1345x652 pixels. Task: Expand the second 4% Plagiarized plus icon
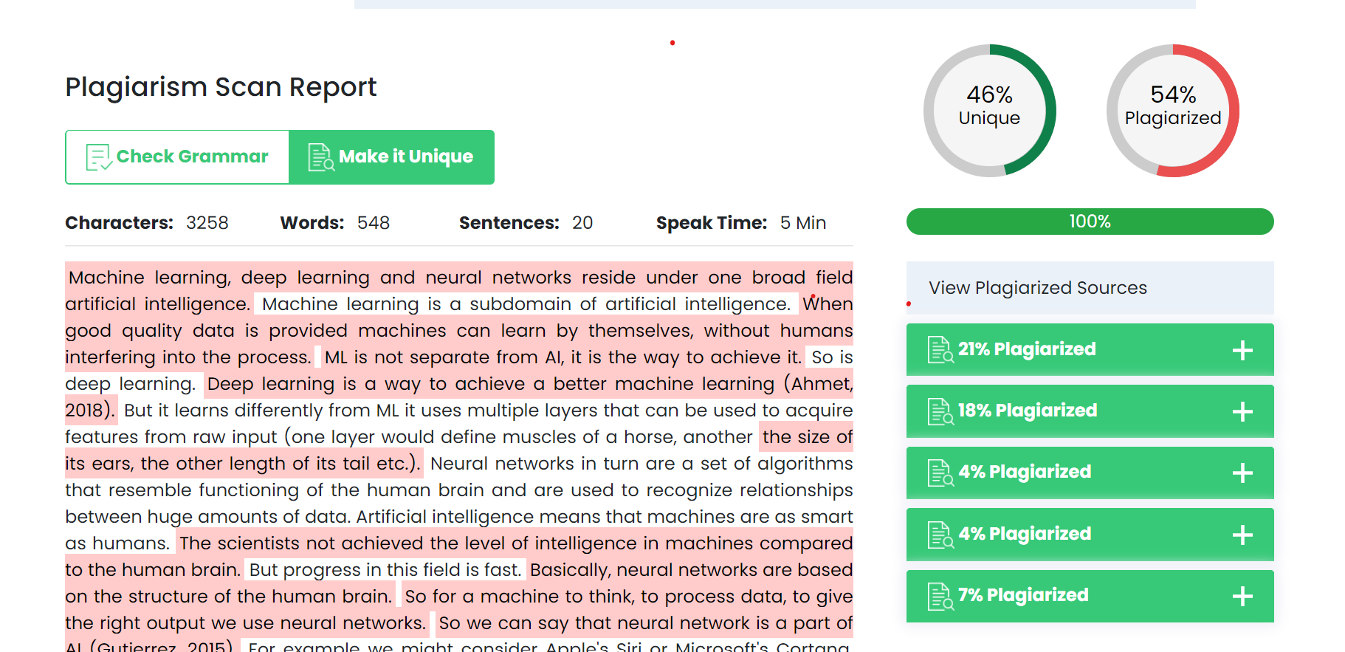[x=1242, y=535]
